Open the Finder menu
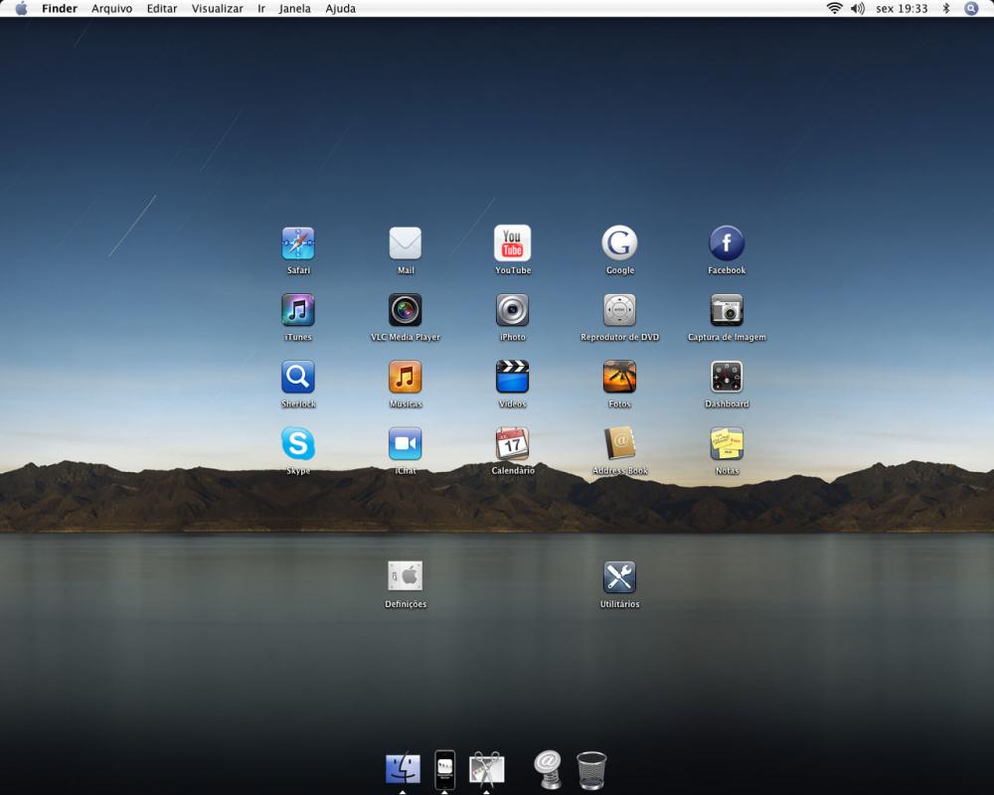The width and height of the screenshot is (994, 795). [60, 8]
